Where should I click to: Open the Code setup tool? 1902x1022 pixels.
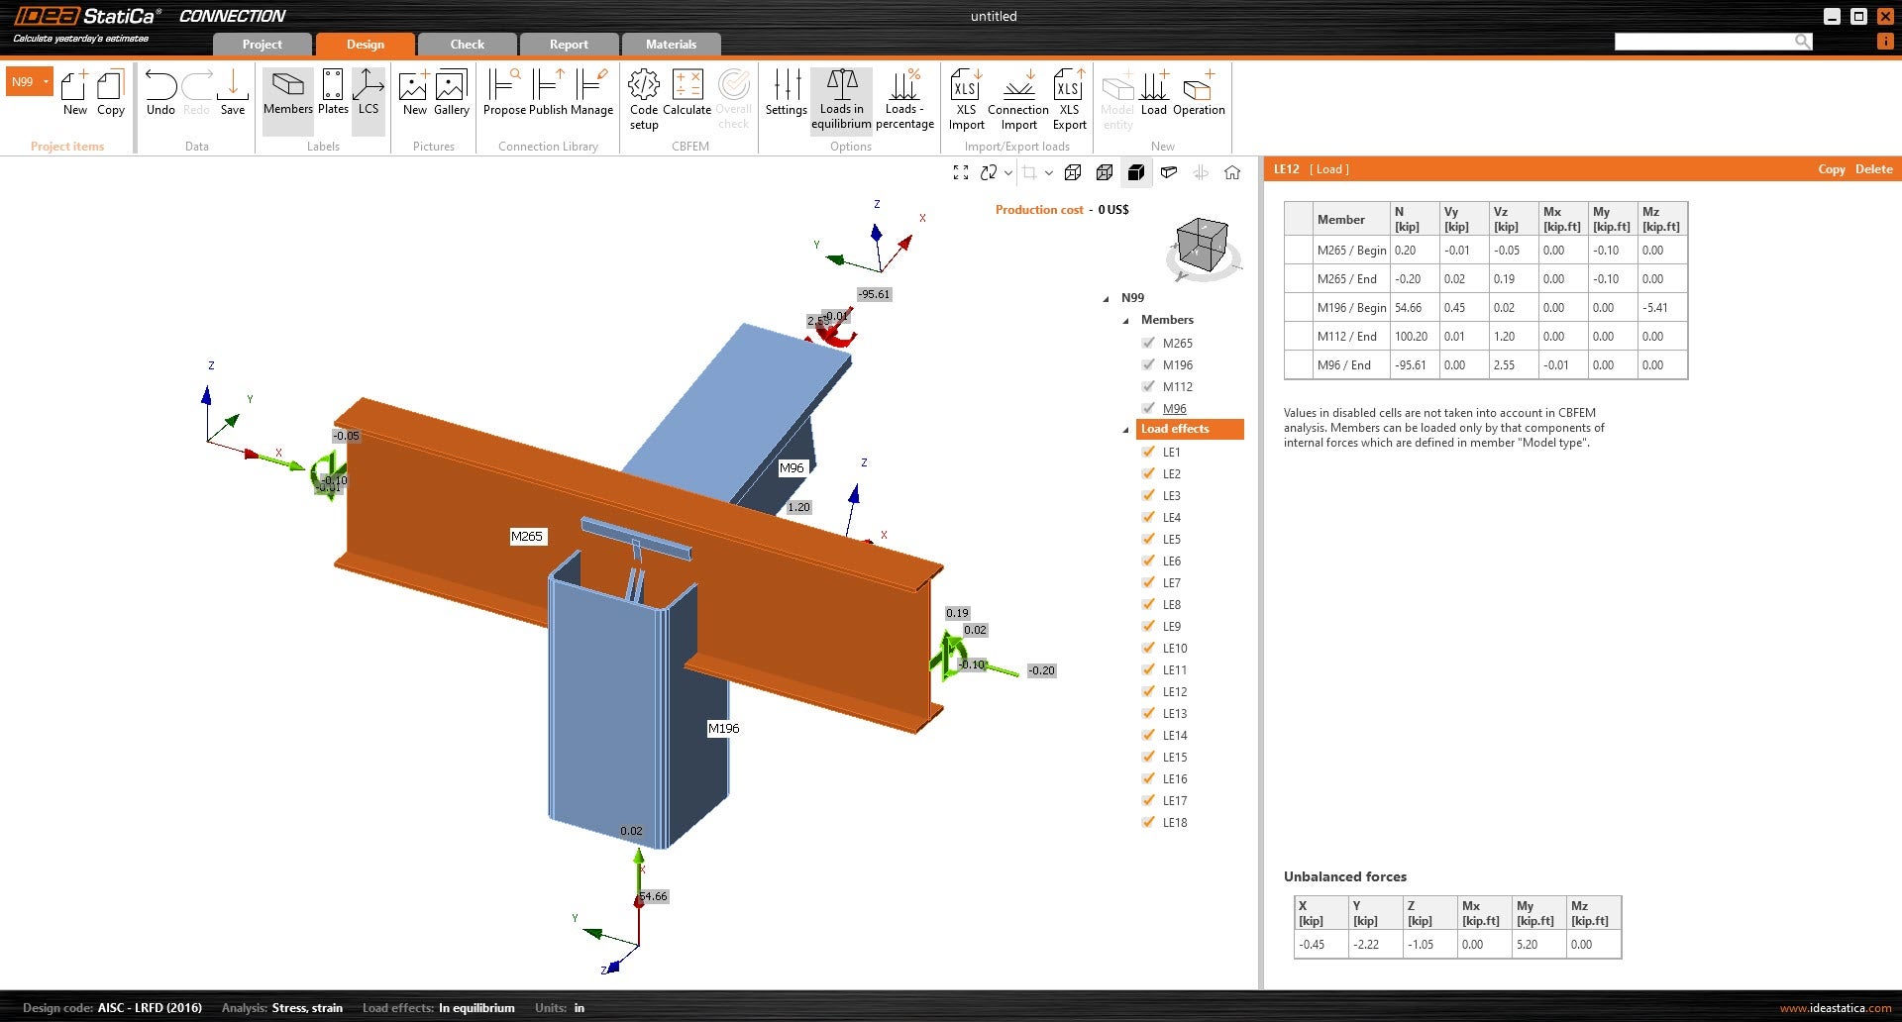643,99
